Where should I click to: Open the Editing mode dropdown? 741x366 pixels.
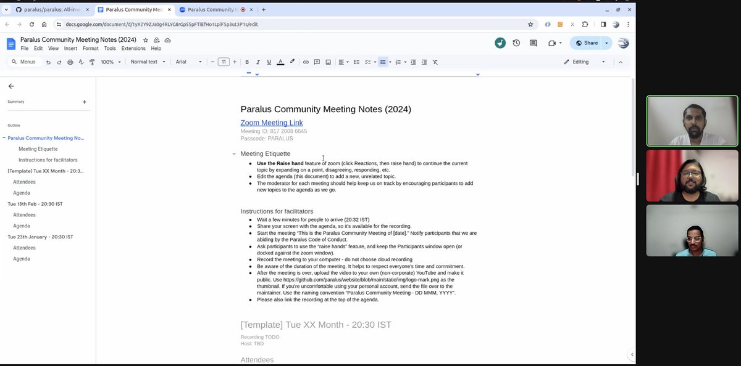(x=584, y=62)
